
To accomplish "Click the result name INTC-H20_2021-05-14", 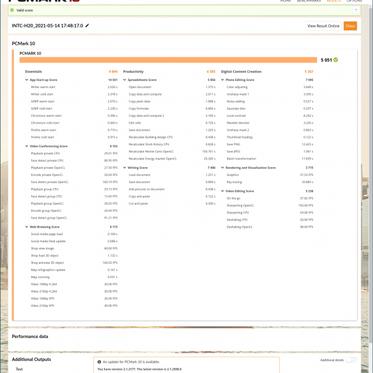I will pyautogui.click(x=47, y=26).
